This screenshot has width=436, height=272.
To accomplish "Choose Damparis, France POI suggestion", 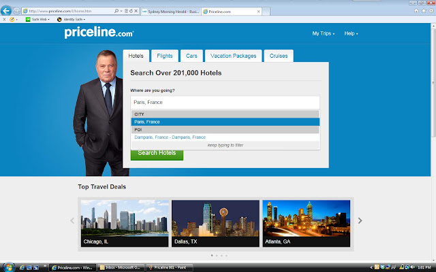I will pyautogui.click(x=225, y=137).
